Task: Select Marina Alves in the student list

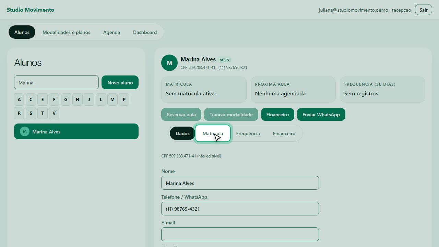Action: pos(76,131)
